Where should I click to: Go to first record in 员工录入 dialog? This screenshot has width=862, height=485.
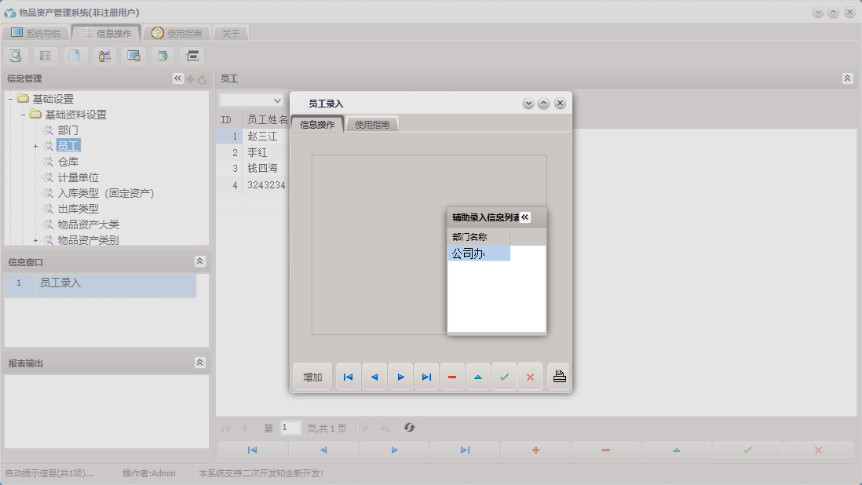(x=348, y=377)
